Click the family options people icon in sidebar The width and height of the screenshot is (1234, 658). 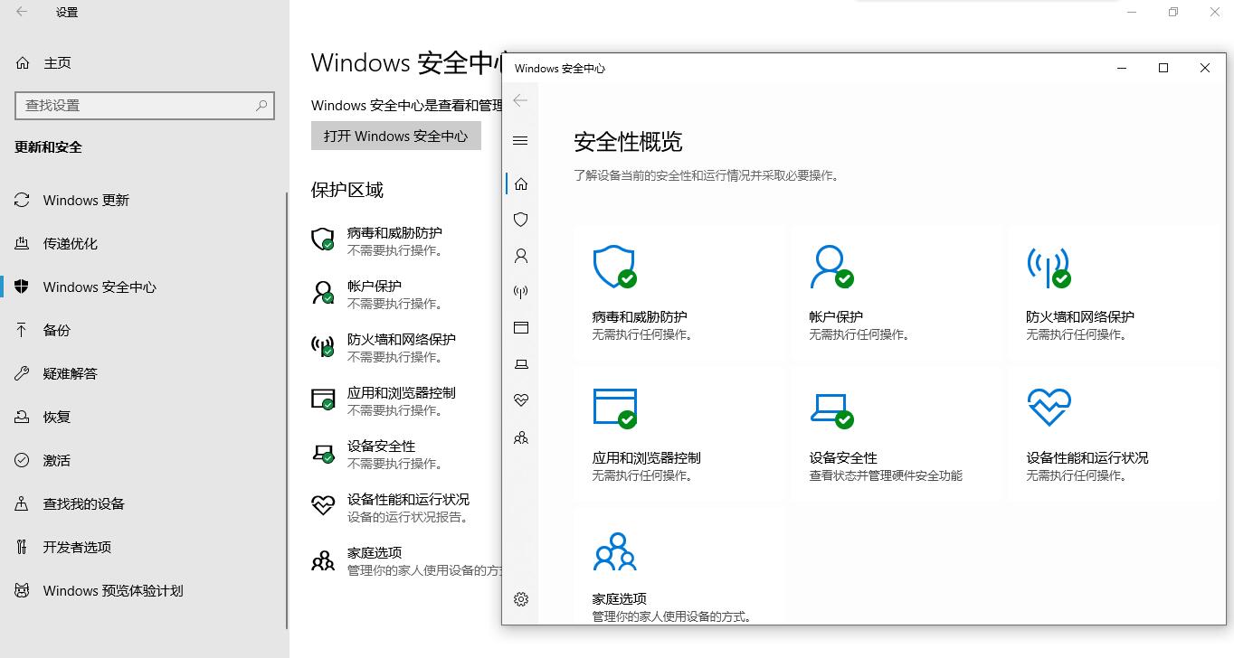pos(520,437)
